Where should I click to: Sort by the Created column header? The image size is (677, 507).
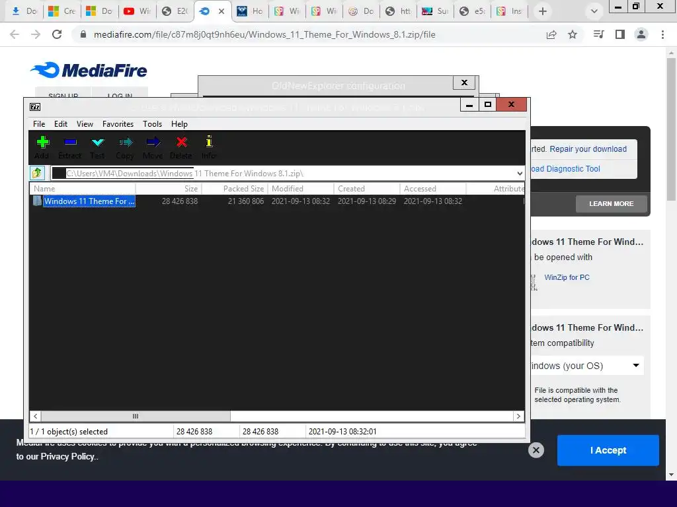pos(367,189)
